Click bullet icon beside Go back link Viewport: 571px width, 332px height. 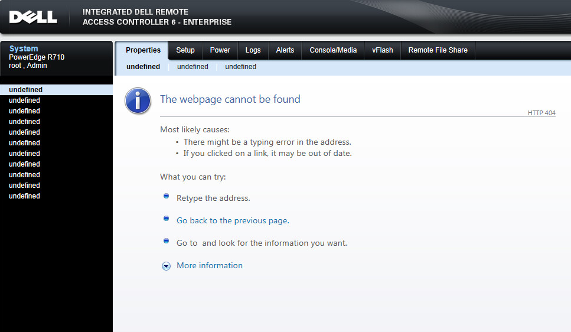click(x=166, y=219)
